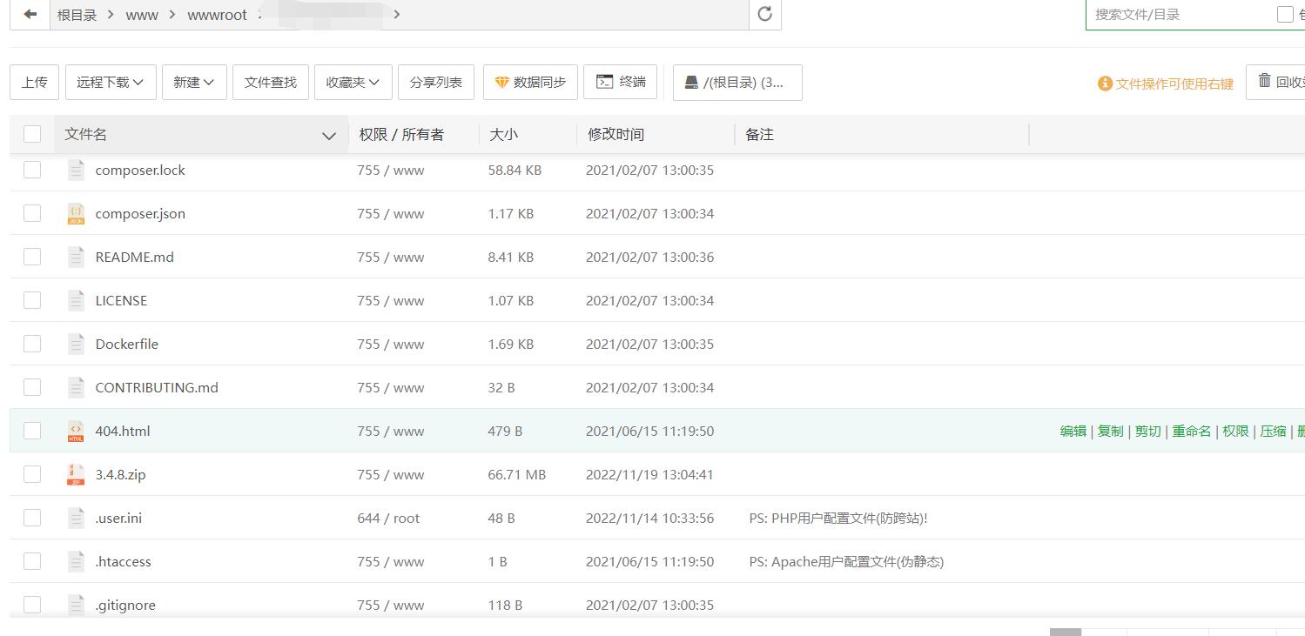Click 644 / root permission cell
Image resolution: width=1305 pixels, height=636 pixels.
(388, 518)
